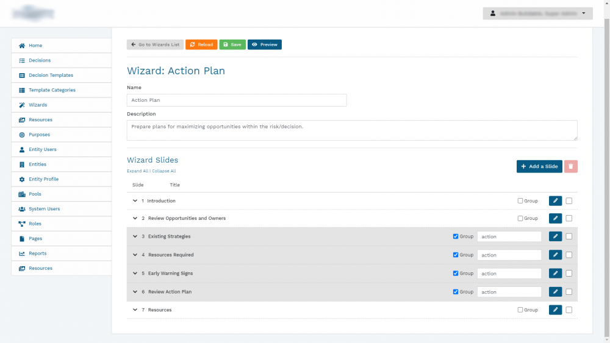Enable Group checkbox for Introduction slide

[520, 201]
